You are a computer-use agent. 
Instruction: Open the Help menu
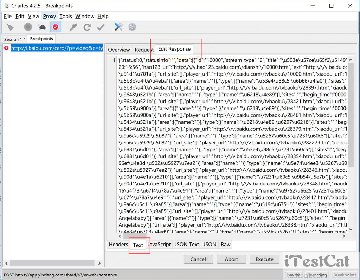[103, 16]
